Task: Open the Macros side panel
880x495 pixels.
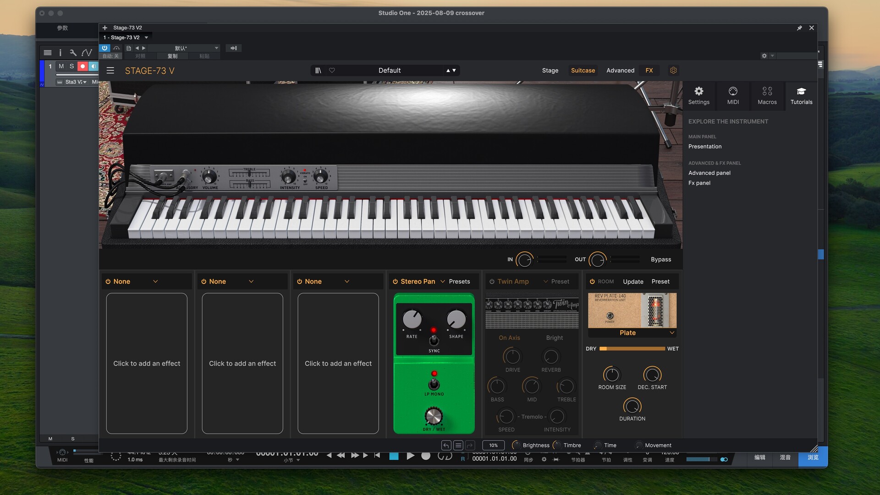Action: click(767, 96)
